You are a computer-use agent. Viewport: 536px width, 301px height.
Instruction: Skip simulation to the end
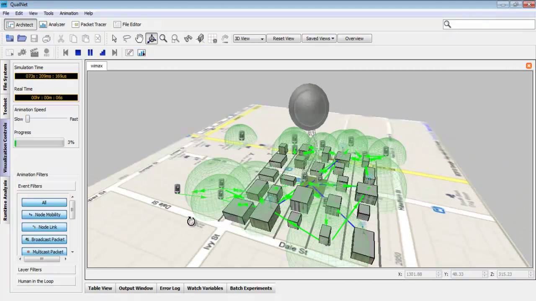click(x=114, y=53)
